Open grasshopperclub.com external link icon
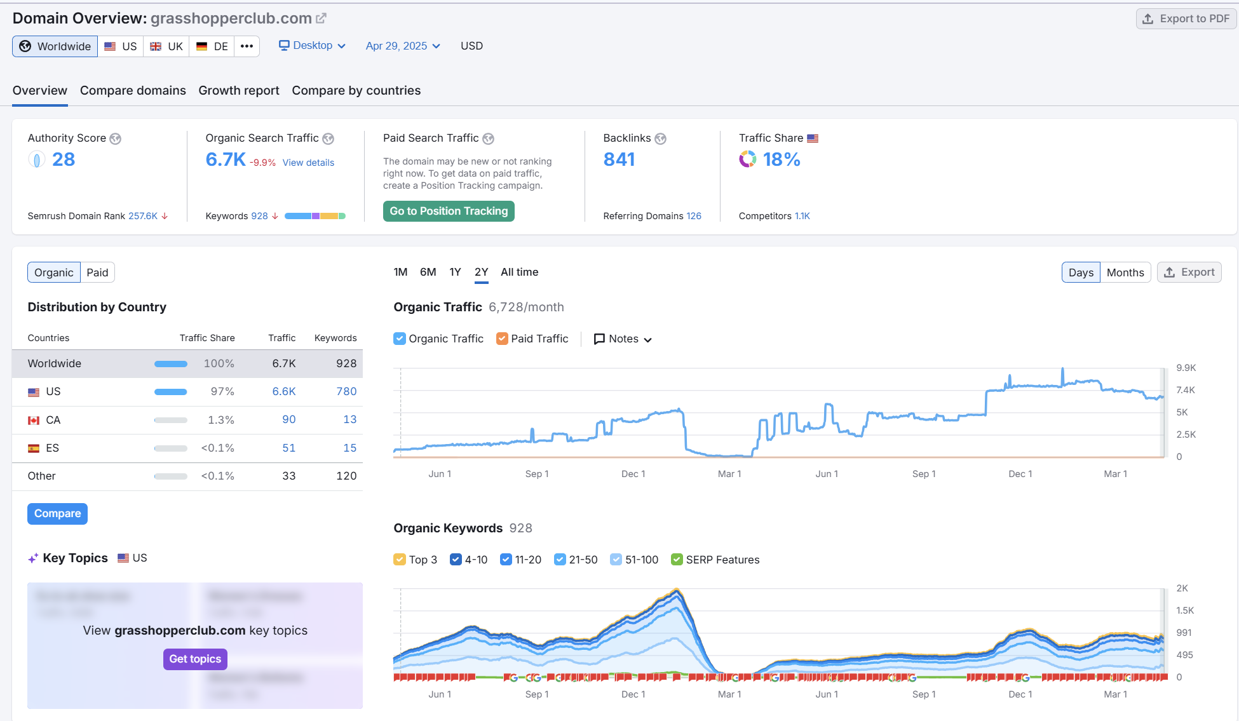This screenshot has width=1239, height=721. point(321,18)
